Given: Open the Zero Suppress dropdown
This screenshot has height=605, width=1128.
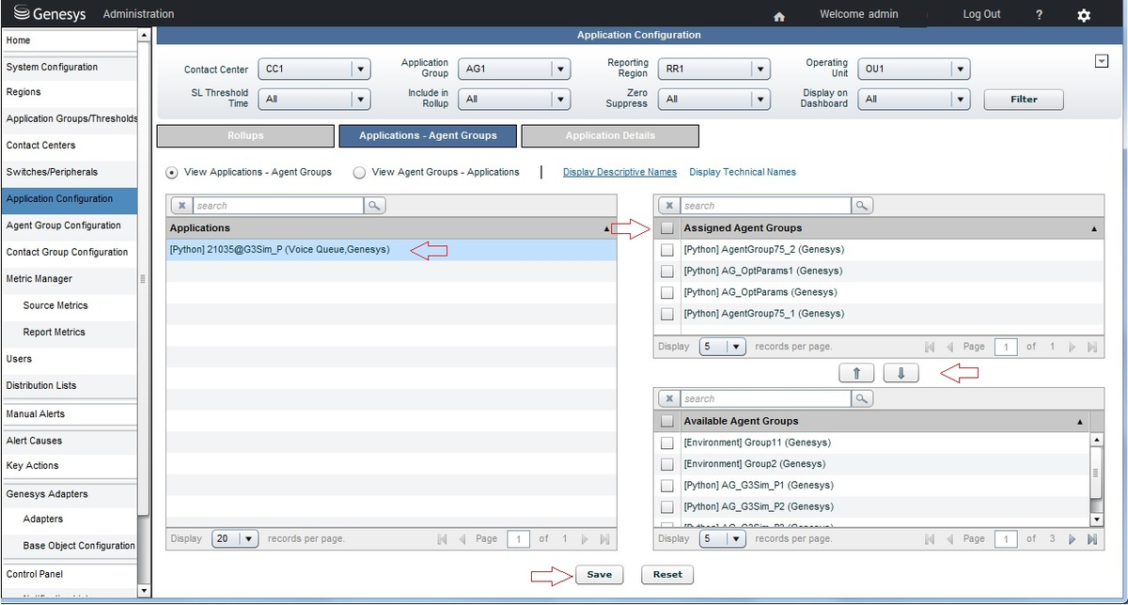Looking at the screenshot, I should 714,100.
